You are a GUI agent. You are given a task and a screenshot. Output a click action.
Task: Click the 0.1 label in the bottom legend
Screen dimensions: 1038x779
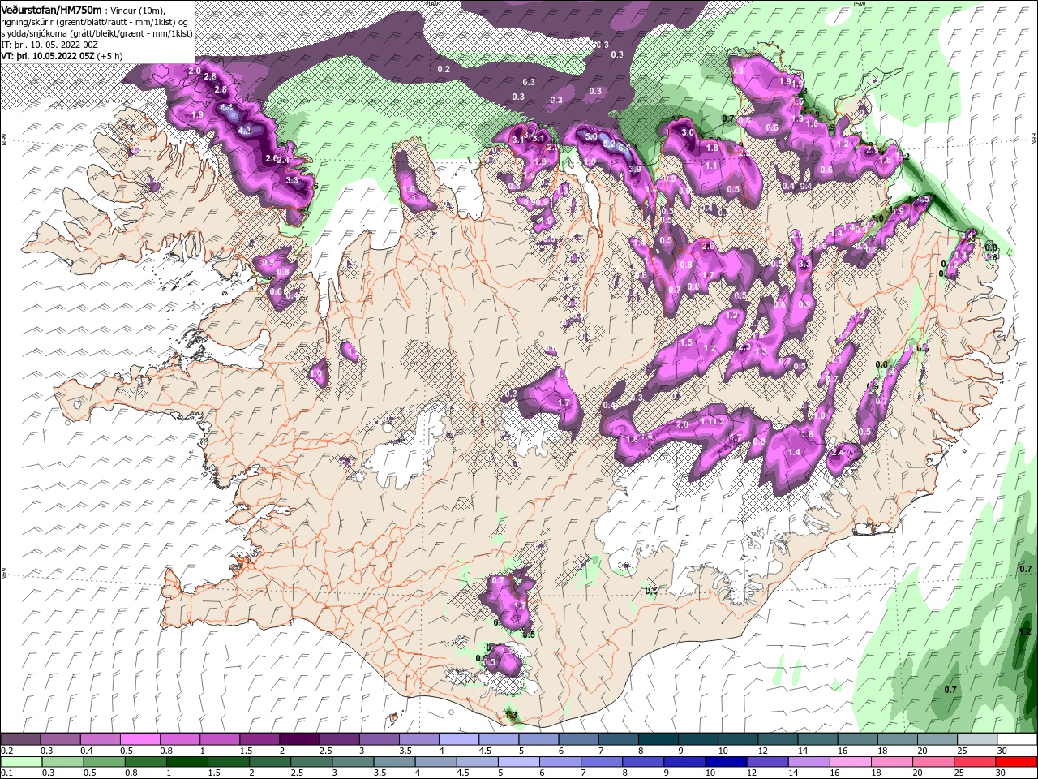tap(6, 773)
